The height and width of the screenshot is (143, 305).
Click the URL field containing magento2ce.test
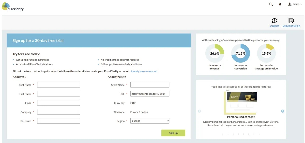150,94
